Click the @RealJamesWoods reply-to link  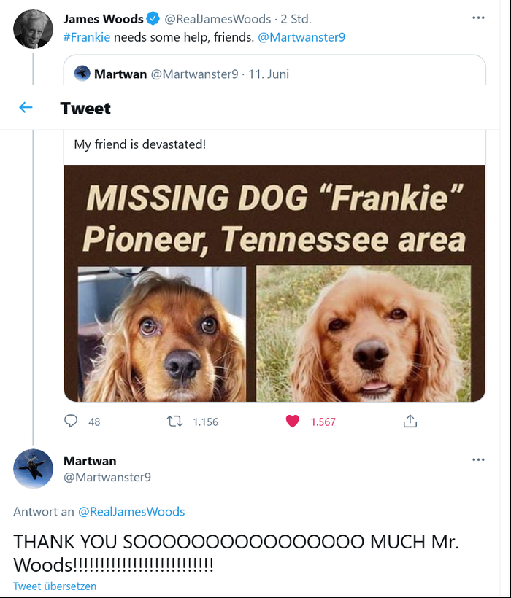[x=131, y=512]
